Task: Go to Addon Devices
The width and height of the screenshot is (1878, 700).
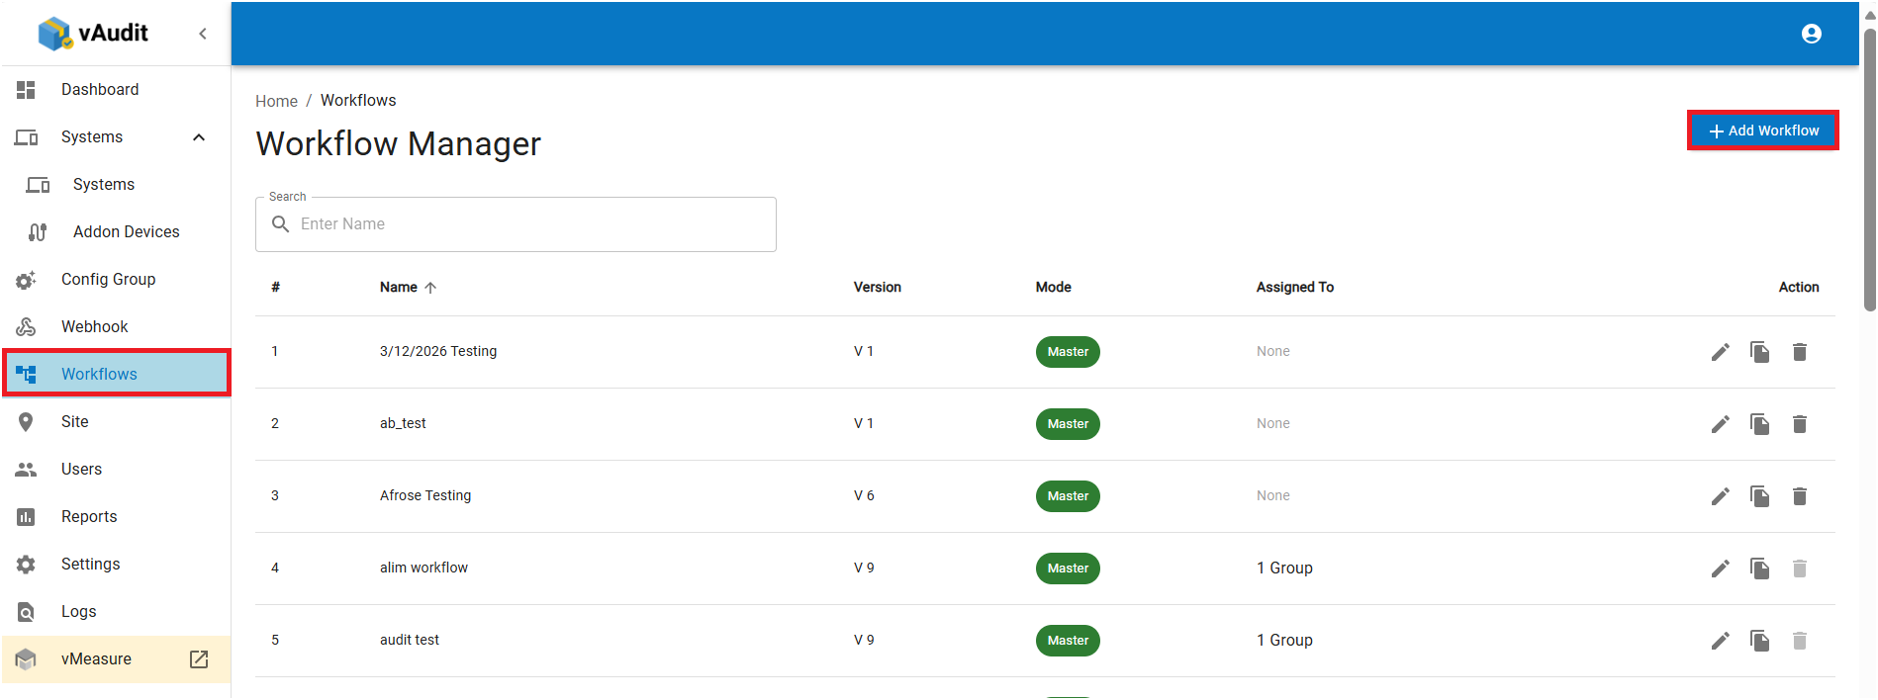Action: click(x=116, y=232)
